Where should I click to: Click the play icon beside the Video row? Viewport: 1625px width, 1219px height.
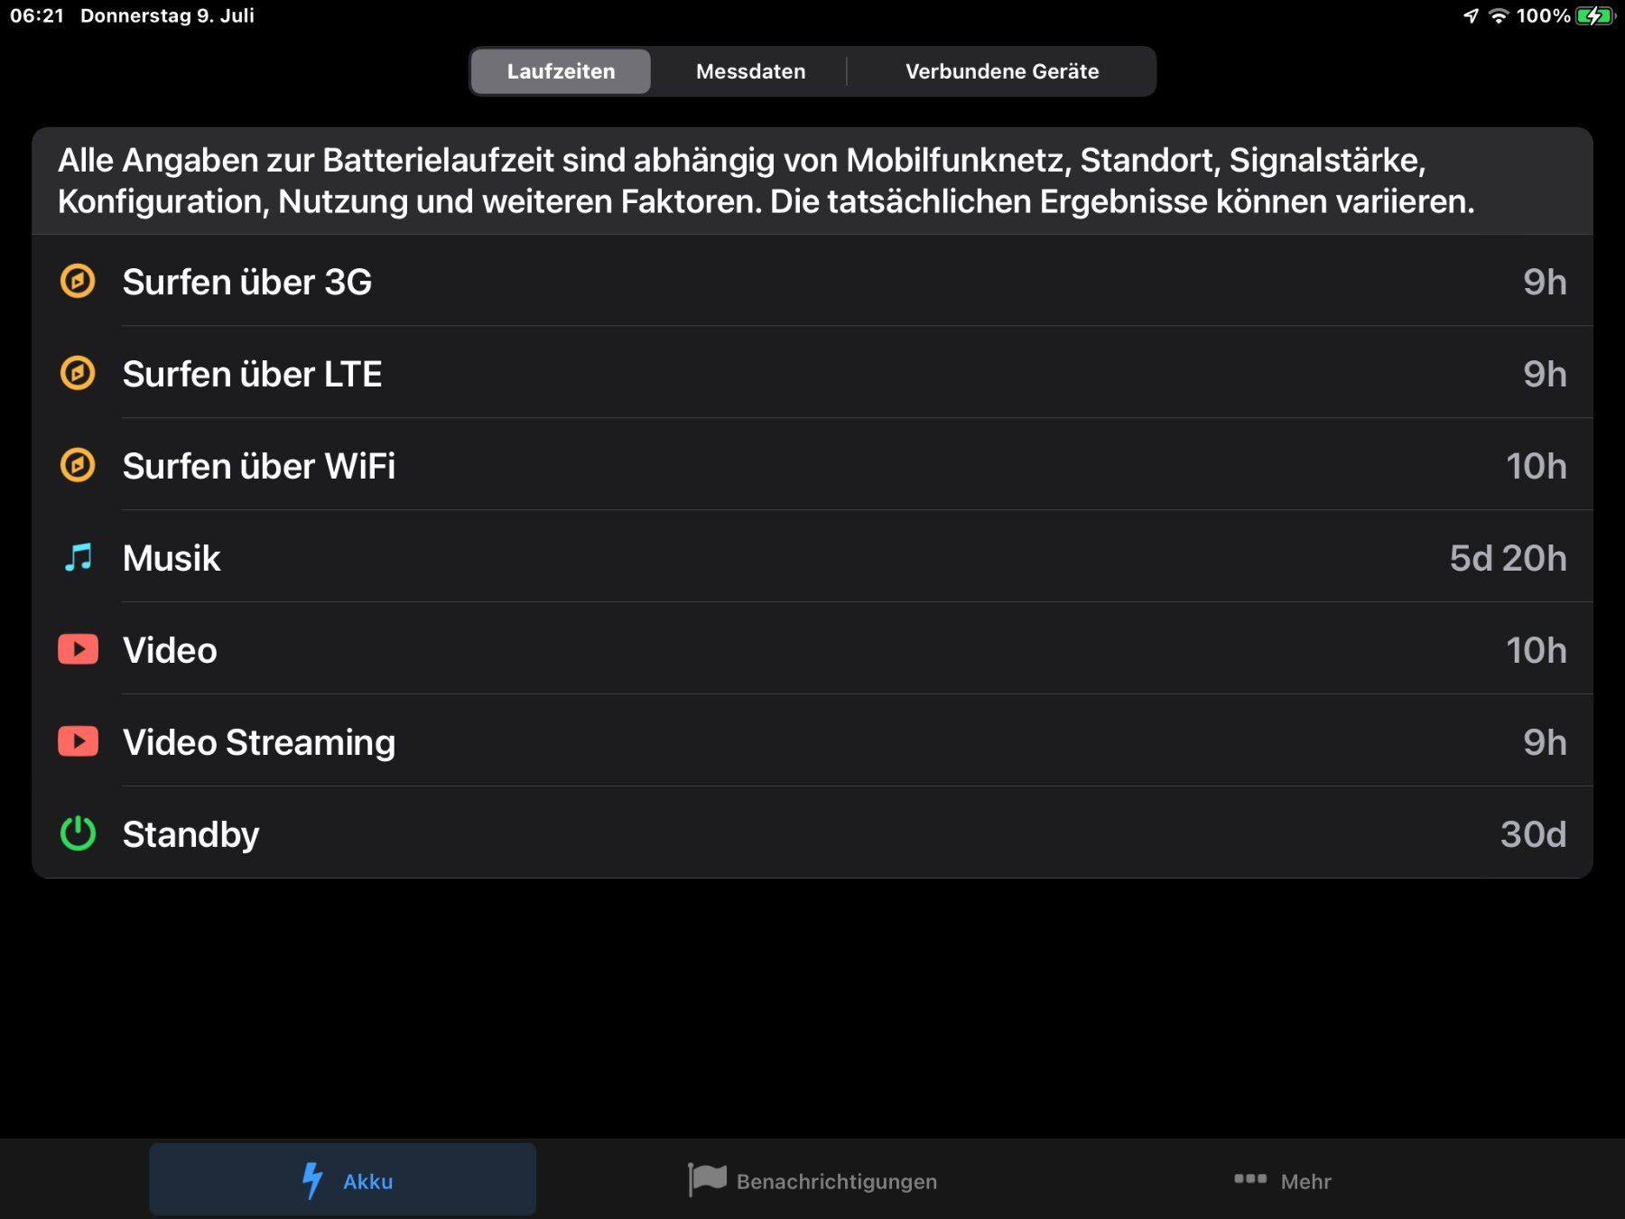79,649
